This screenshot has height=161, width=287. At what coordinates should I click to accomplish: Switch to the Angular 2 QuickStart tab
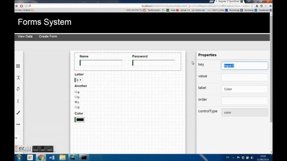tap(229, 1)
